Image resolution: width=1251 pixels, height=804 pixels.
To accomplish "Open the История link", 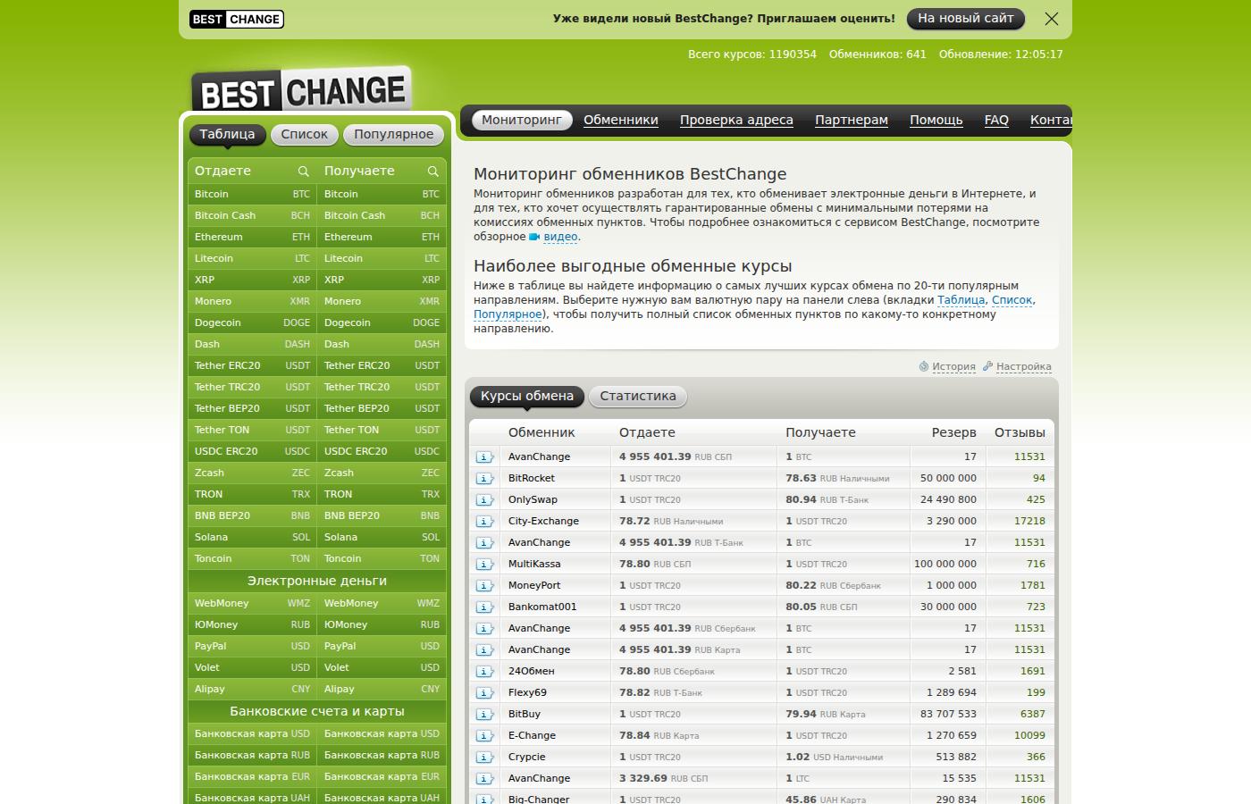I will 953,366.
